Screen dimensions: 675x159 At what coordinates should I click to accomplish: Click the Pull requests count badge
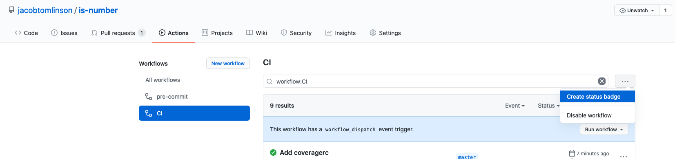click(x=142, y=33)
